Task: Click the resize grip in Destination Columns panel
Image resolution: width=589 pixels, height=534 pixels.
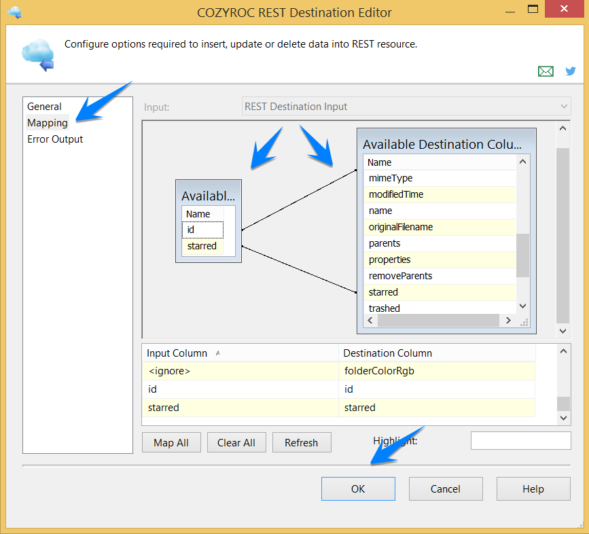Action: click(x=524, y=322)
